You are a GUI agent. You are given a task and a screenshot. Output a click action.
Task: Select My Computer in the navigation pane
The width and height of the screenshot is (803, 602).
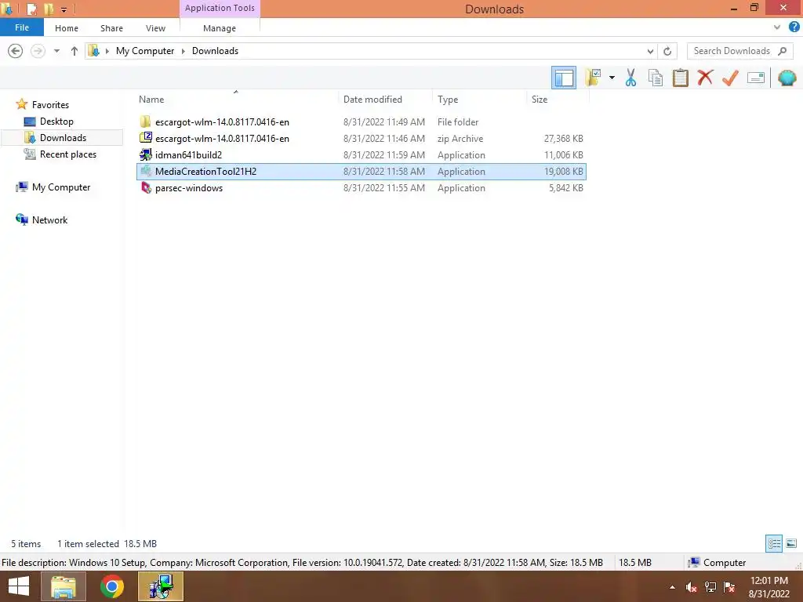(x=61, y=187)
